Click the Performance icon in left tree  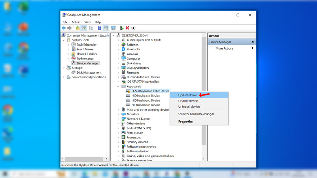tap(74, 59)
